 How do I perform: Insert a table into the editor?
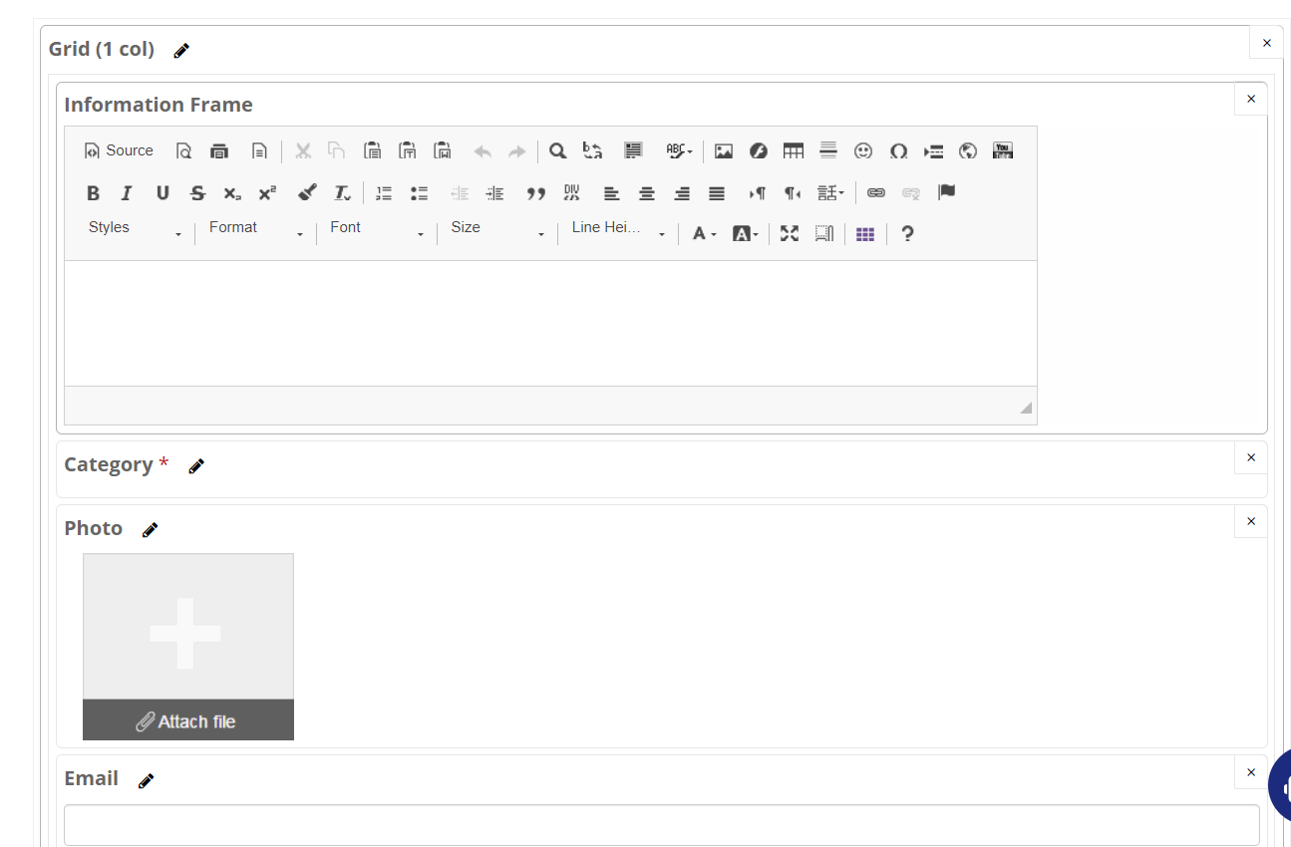click(x=793, y=151)
